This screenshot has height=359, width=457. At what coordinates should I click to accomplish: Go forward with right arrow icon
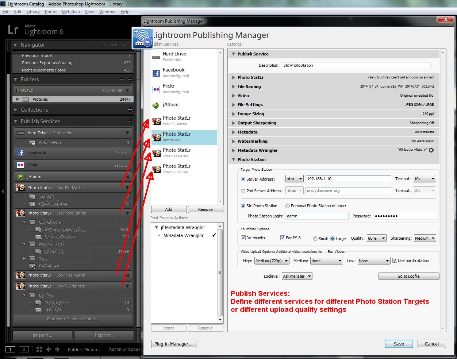(x=57, y=350)
